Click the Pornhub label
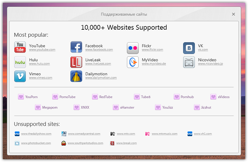Viewport: 248px width, 162px height. pos(187,97)
